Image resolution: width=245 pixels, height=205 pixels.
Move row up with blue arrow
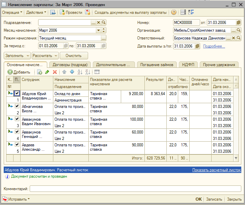tap(64, 72)
